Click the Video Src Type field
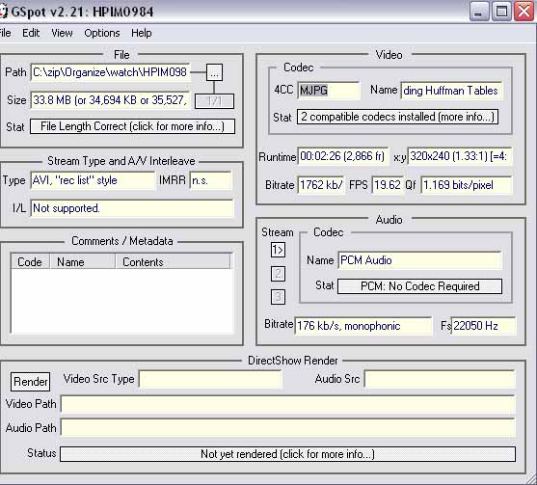 click(x=210, y=379)
